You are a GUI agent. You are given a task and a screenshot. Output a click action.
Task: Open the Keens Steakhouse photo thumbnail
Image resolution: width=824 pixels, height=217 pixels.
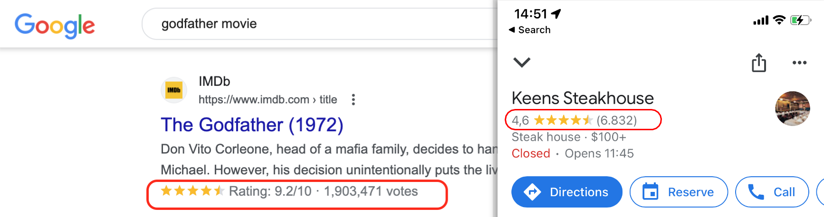point(792,108)
